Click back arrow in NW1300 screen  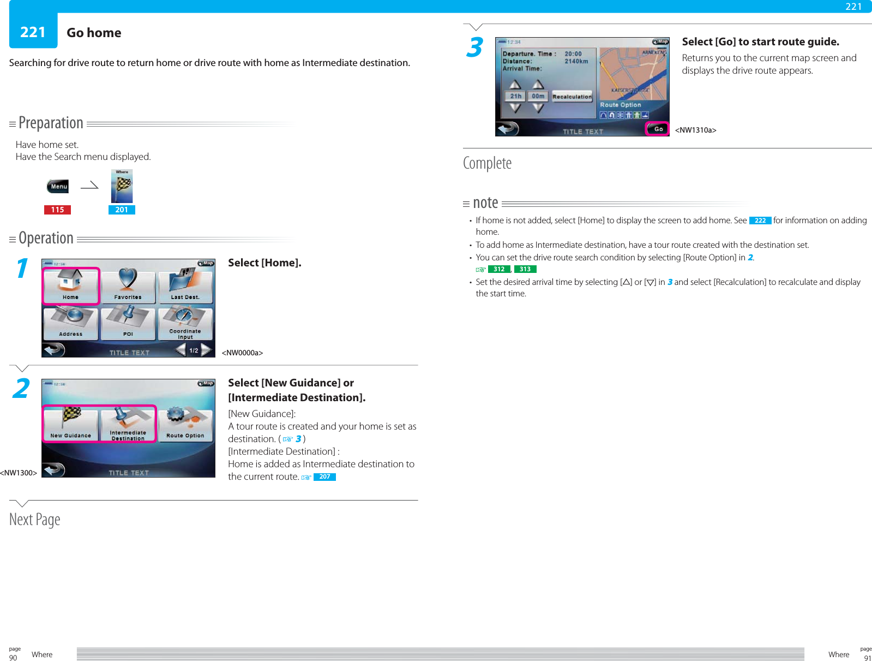click(54, 469)
